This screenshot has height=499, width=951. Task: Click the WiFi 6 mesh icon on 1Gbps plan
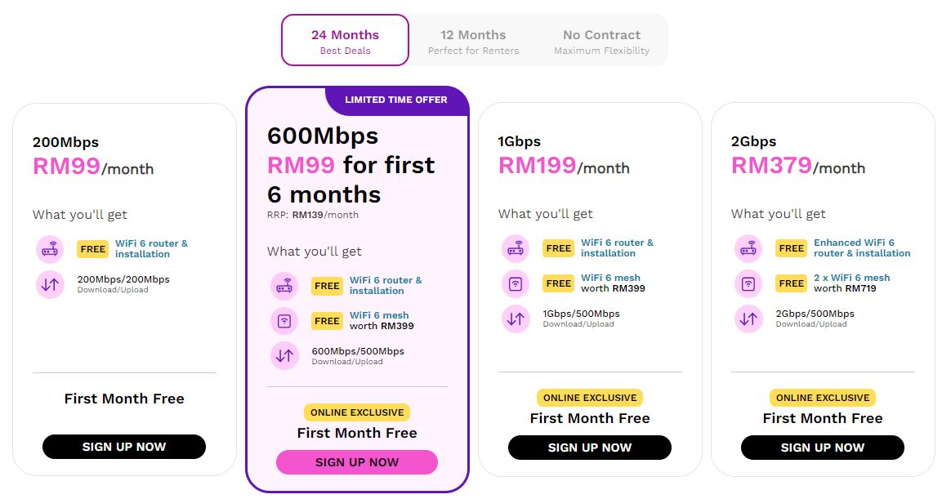[x=516, y=283]
